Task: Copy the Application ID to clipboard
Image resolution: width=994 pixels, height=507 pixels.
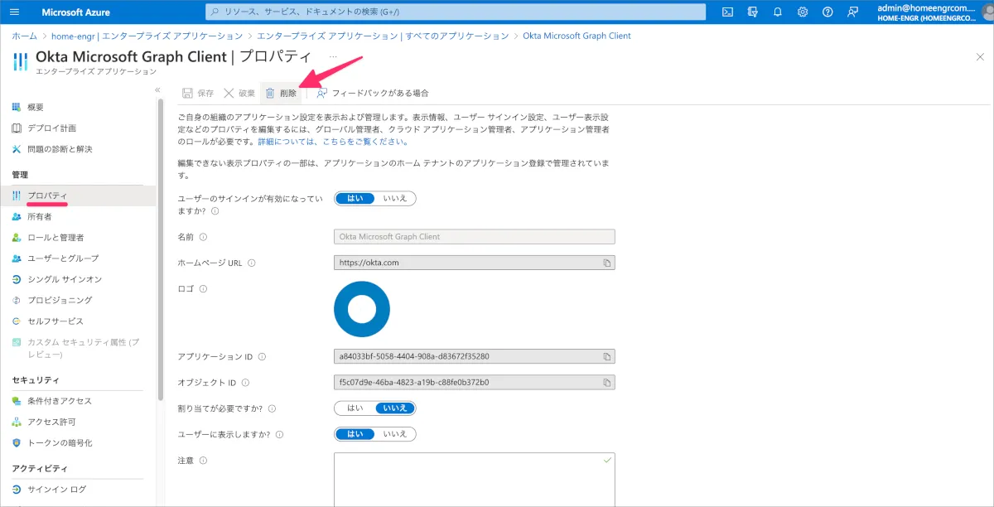Action: [606, 357]
